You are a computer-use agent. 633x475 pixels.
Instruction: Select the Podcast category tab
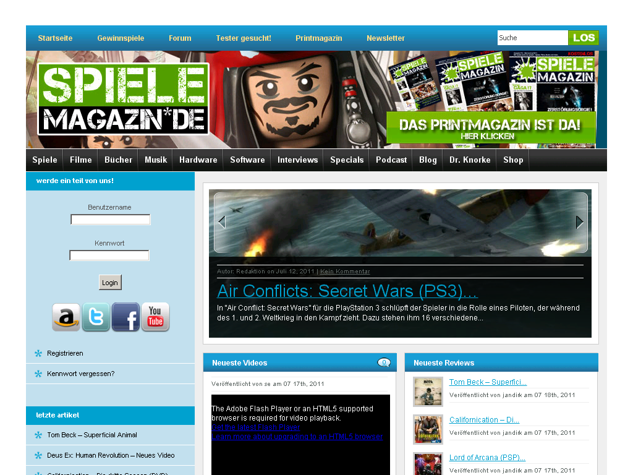(391, 160)
